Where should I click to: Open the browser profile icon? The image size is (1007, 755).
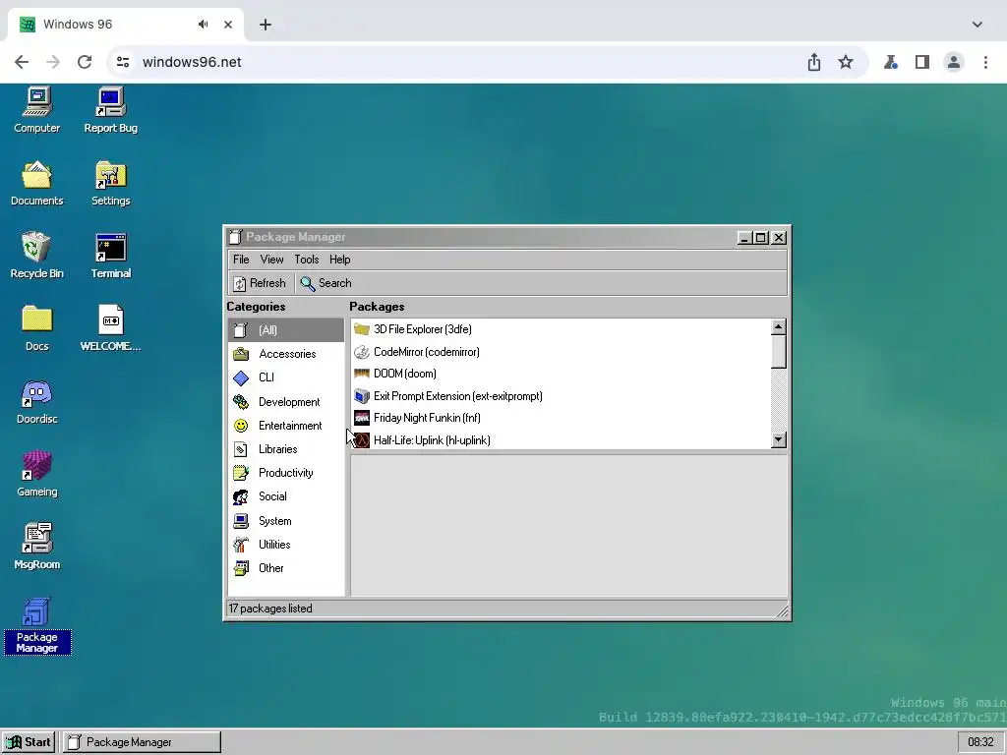954,62
